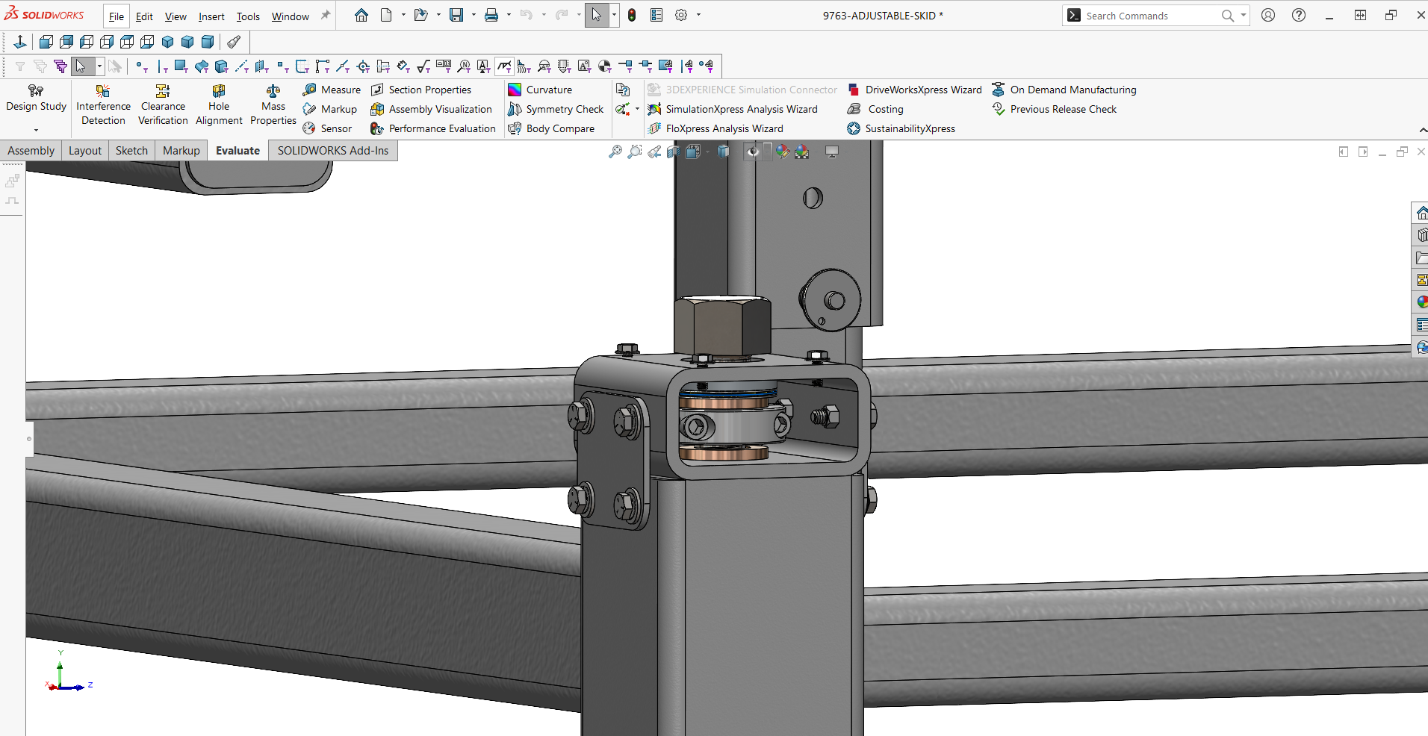Screen dimensions: 1428x736
Task: Collapse the CommandManager ribbon chevron
Action: coord(1422,130)
